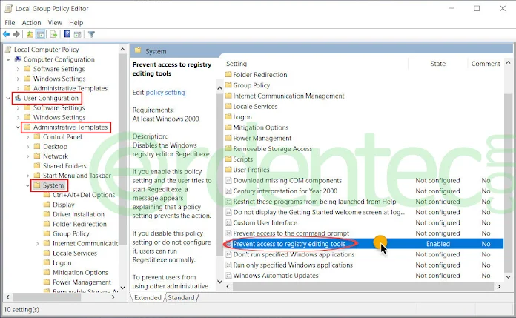Sort by the Comment column header

pos(486,64)
